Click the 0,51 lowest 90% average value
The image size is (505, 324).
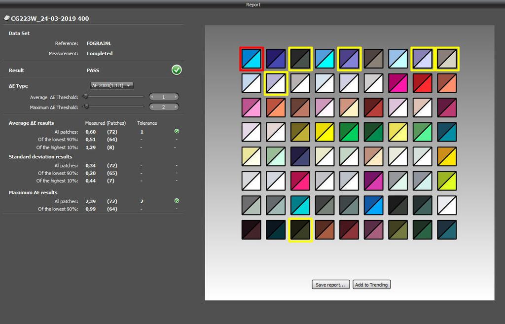[91, 140]
